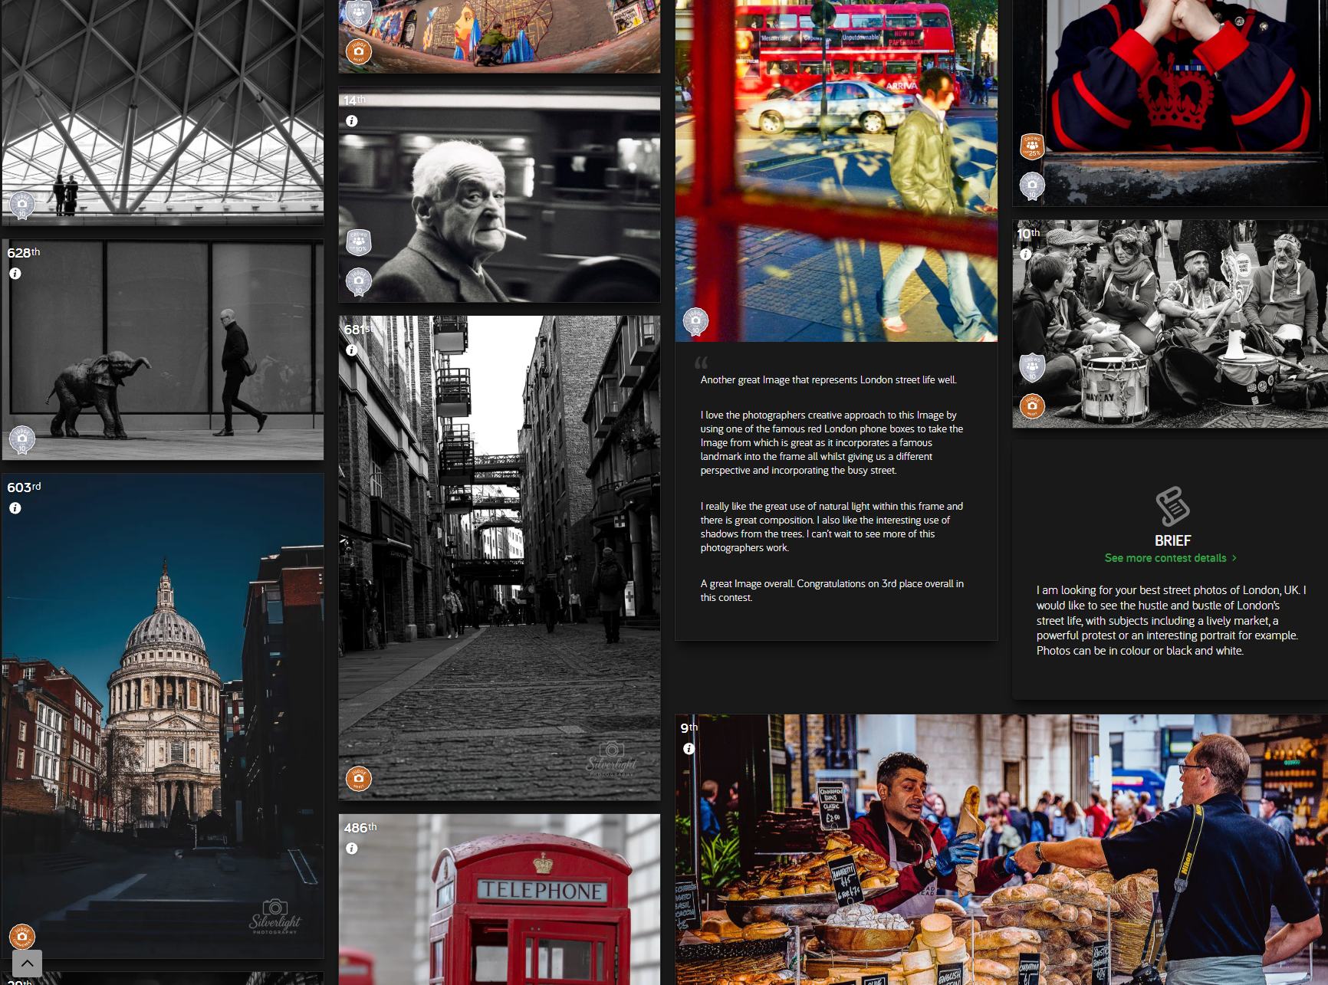Open info icon on the 486th place photo
1328x985 pixels.
(352, 849)
